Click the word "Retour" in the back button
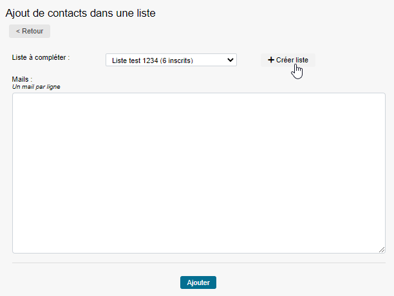This screenshot has width=394, height=296. 33,31
